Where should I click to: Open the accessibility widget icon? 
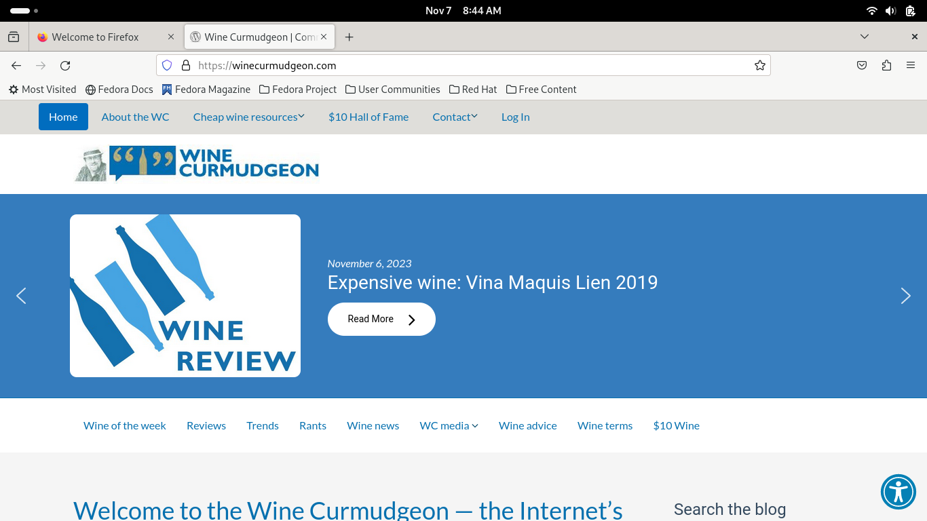pyautogui.click(x=898, y=492)
